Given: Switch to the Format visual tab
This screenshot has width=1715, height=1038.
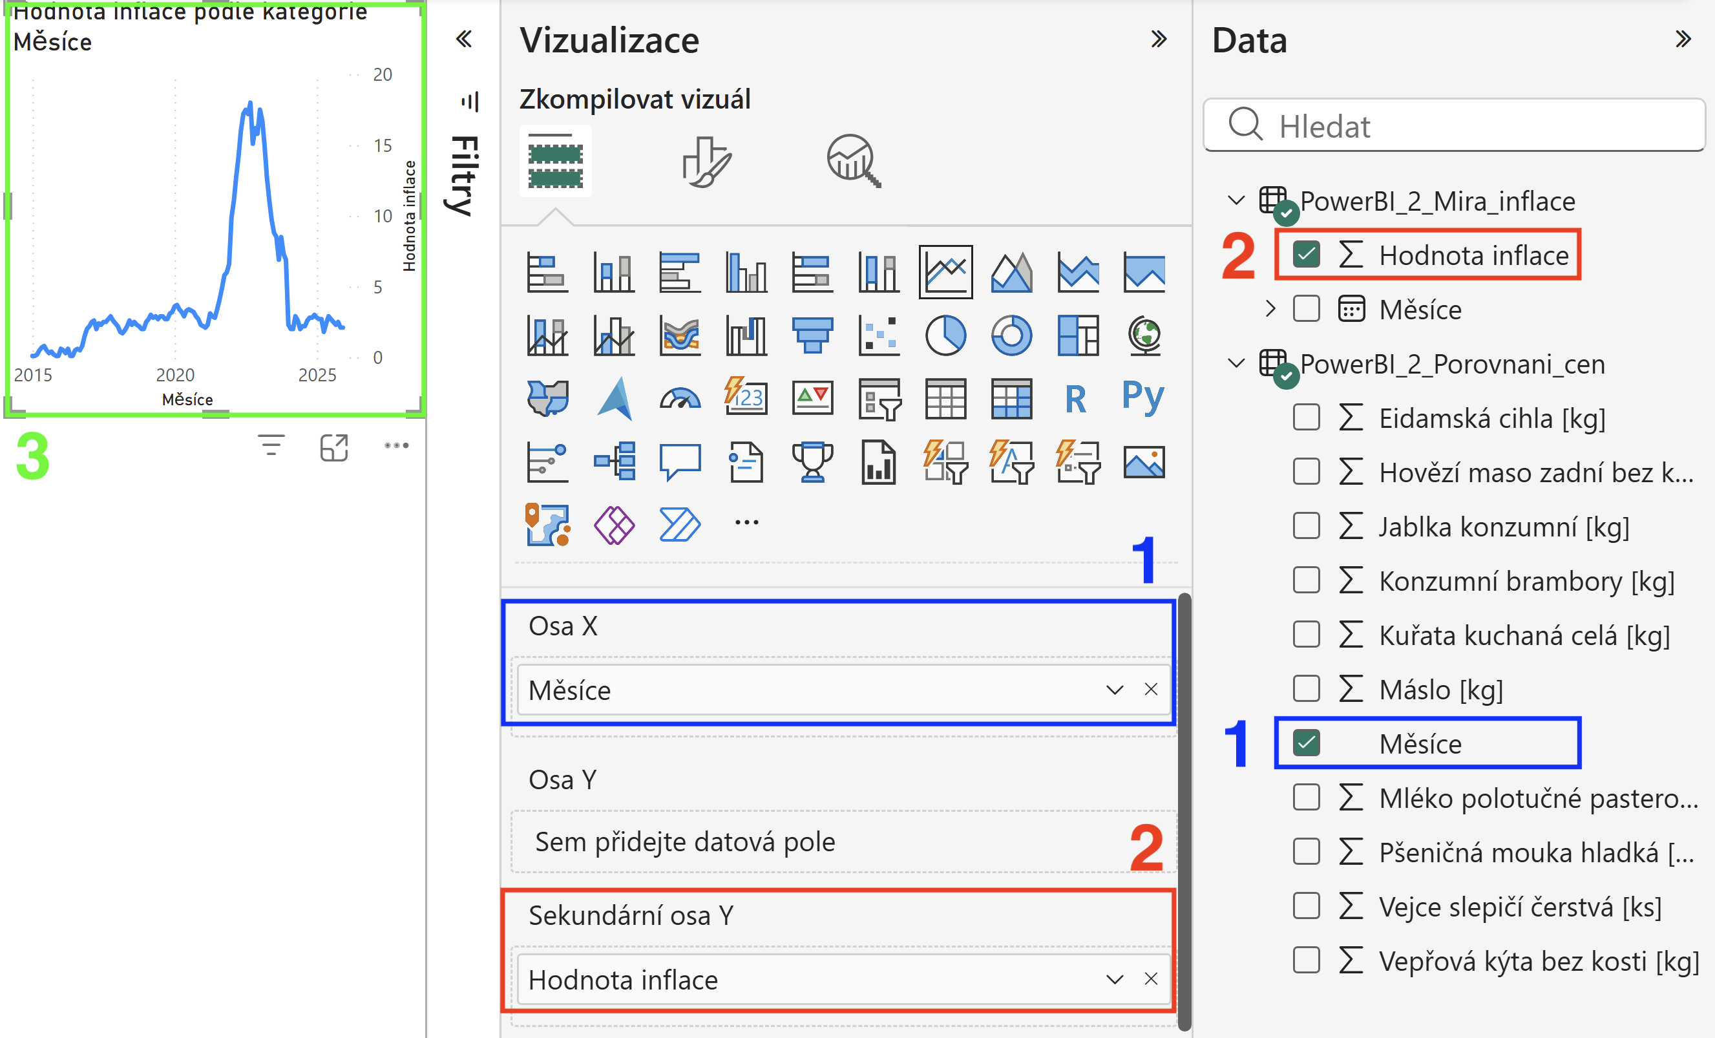Looking at the screenshot, I should [x=706, y=162].
